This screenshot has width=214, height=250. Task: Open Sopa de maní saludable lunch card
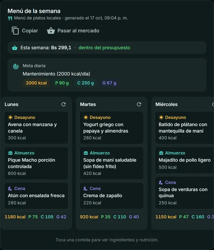point(112,163)
